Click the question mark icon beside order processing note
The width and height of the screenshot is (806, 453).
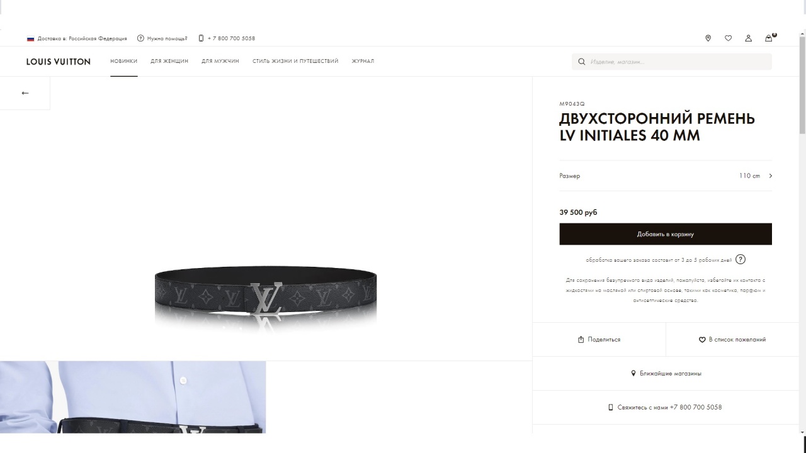pos(741,259)
